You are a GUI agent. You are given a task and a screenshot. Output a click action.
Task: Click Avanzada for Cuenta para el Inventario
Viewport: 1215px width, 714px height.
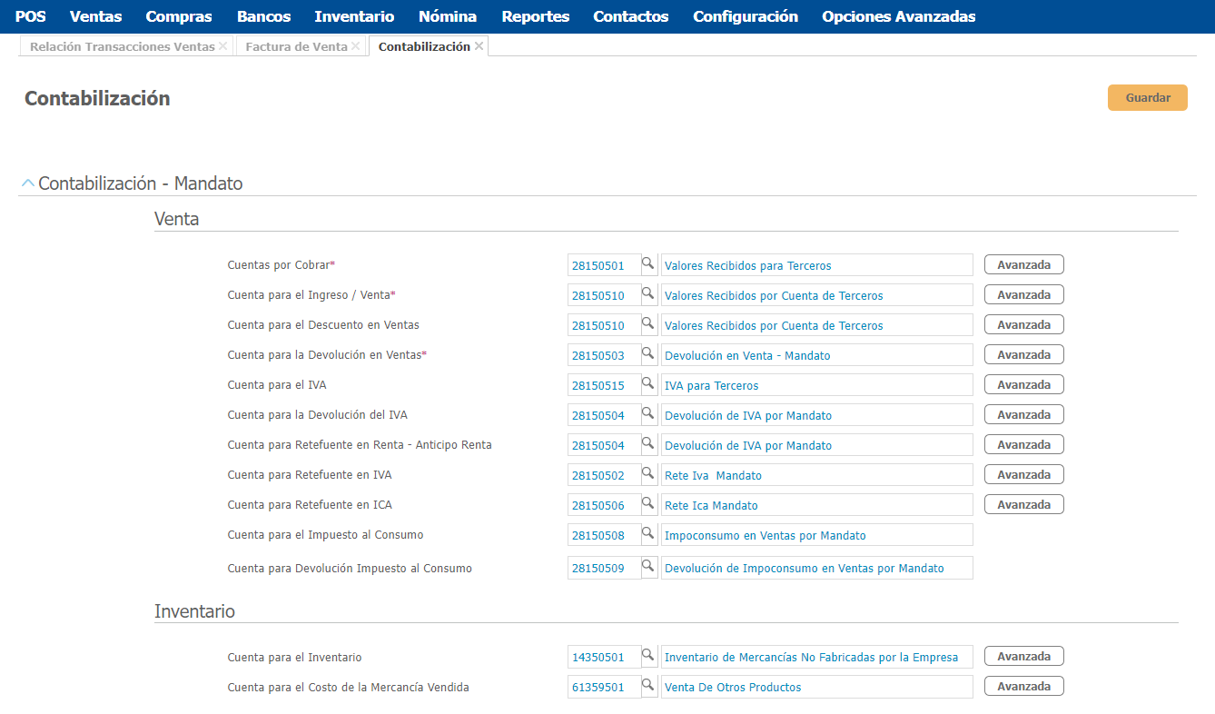click(x=1023, y=657)
